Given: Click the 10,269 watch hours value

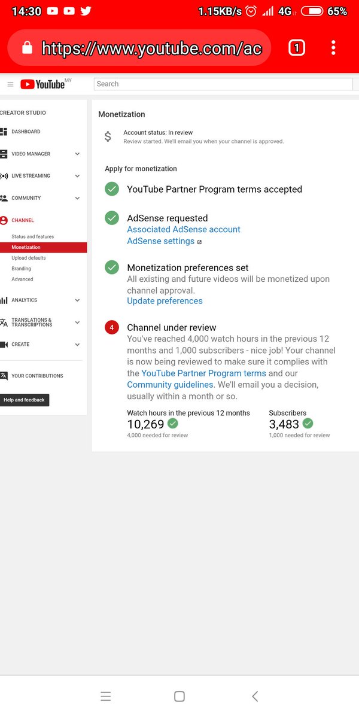Looking at the screenshot, I should 145,424.
